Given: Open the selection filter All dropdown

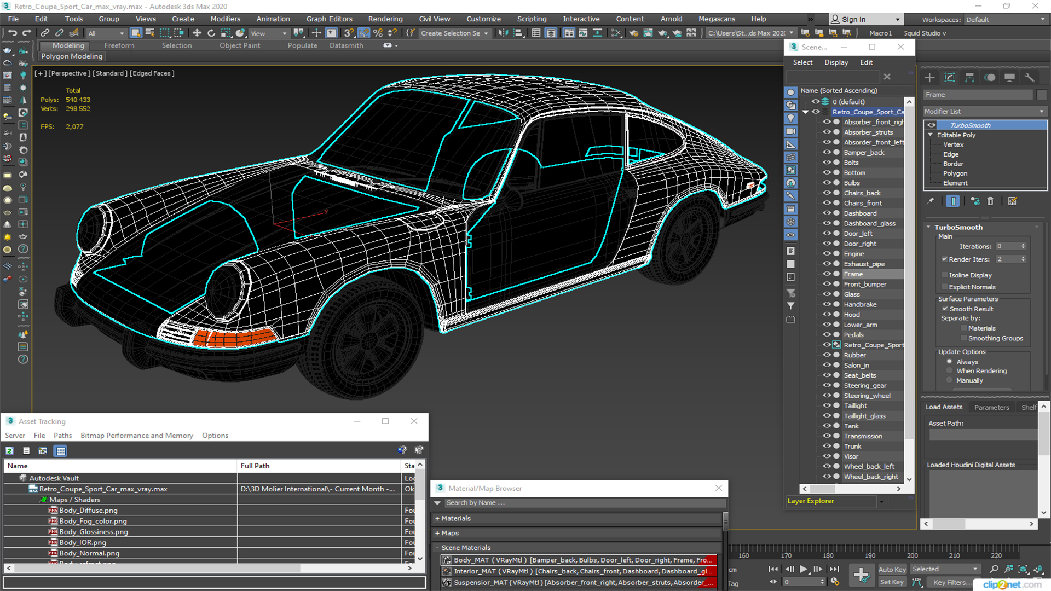Looking at the screenshot, I should click(106, 33).
